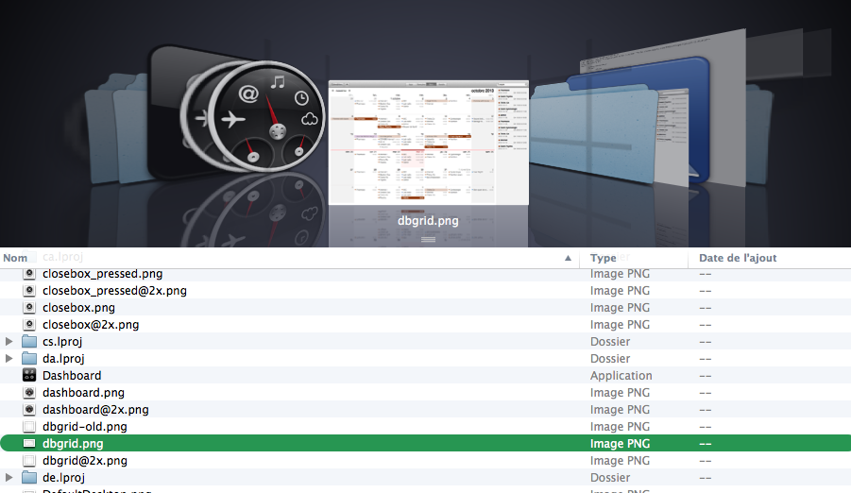851x493 pixels.
Task: Select the closebox_pressed.png file name
Action: tap(103, 274)
